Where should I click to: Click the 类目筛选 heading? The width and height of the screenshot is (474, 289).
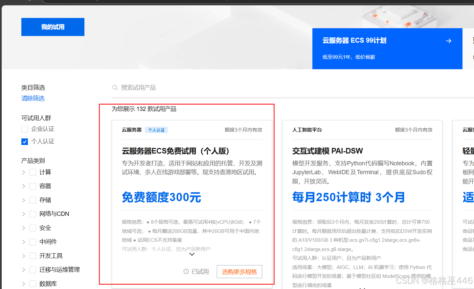click(33, 88)
